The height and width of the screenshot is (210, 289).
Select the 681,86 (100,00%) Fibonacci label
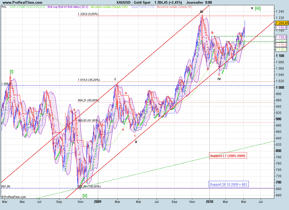click(89, 186)
